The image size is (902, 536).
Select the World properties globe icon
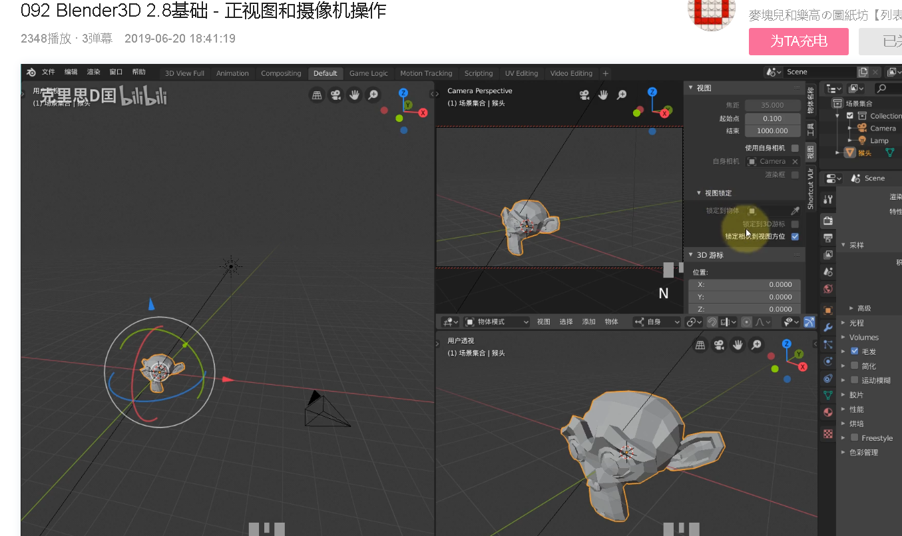(827, 288)
